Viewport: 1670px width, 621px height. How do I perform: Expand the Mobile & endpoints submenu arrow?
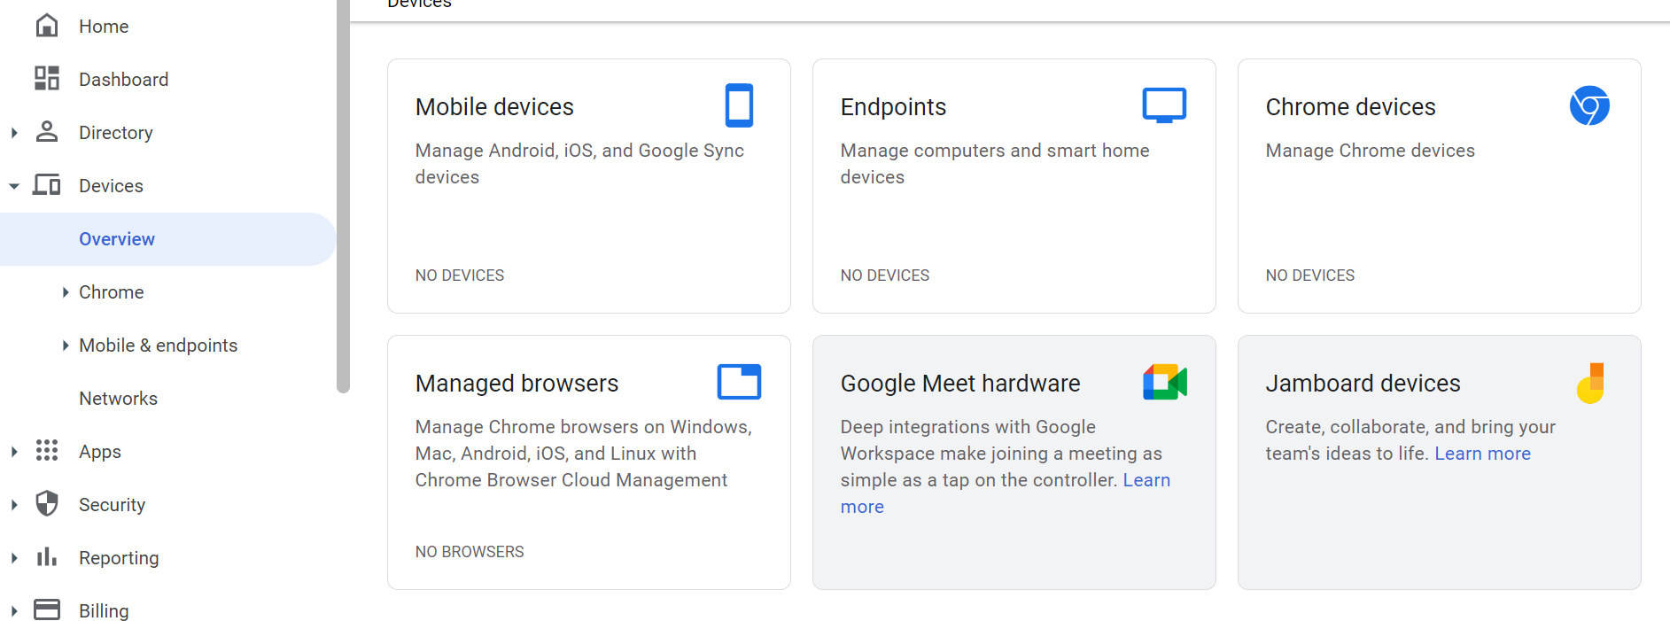click(x=65, y=345)
